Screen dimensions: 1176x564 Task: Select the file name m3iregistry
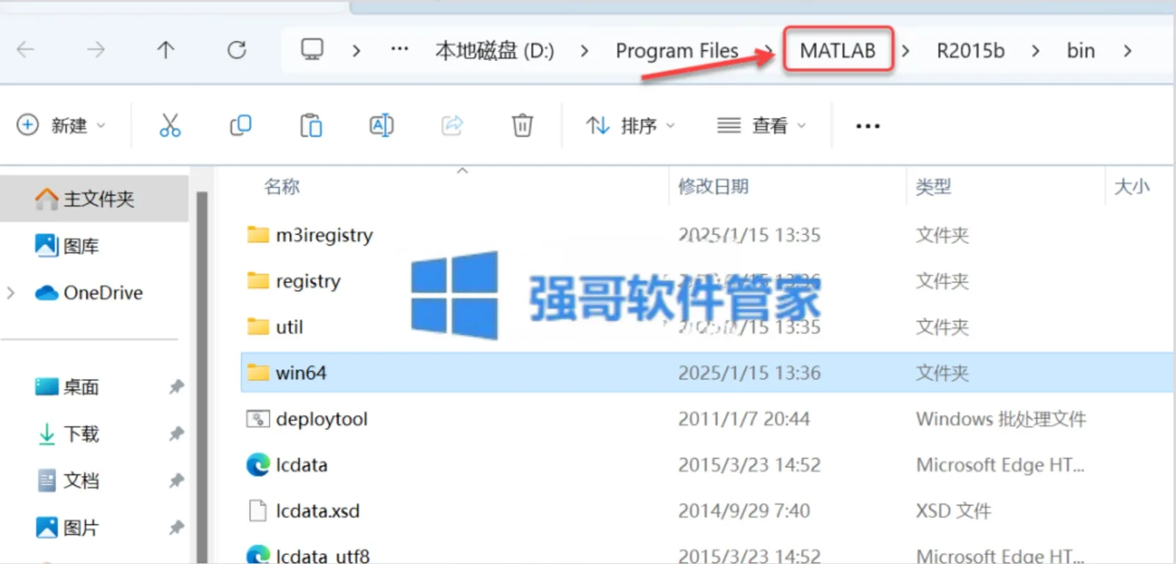324,236
